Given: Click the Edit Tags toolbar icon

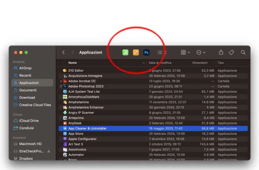Looking at the screenshot, I should [x=231, y=52].
